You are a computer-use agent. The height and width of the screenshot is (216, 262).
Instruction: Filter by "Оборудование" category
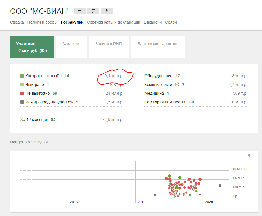point(158,76)
